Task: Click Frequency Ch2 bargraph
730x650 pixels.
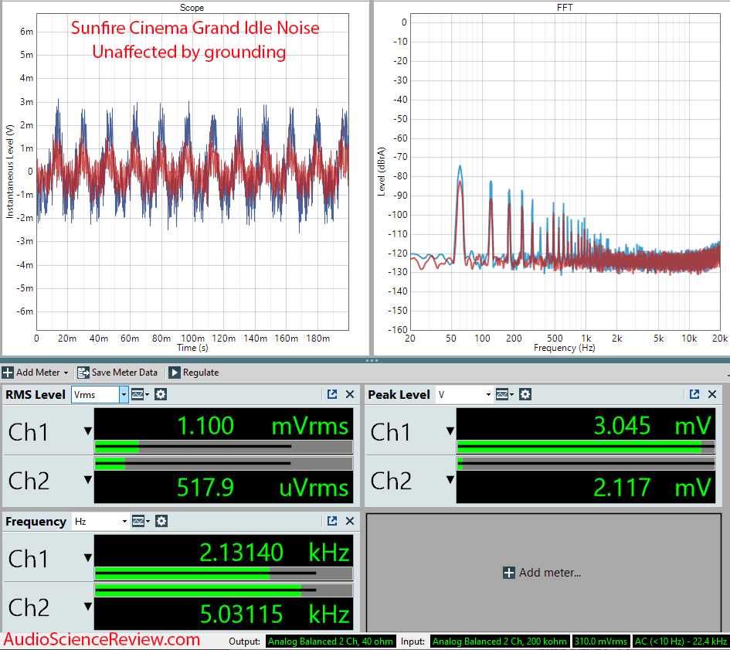Action: click(x=223, y=590)
